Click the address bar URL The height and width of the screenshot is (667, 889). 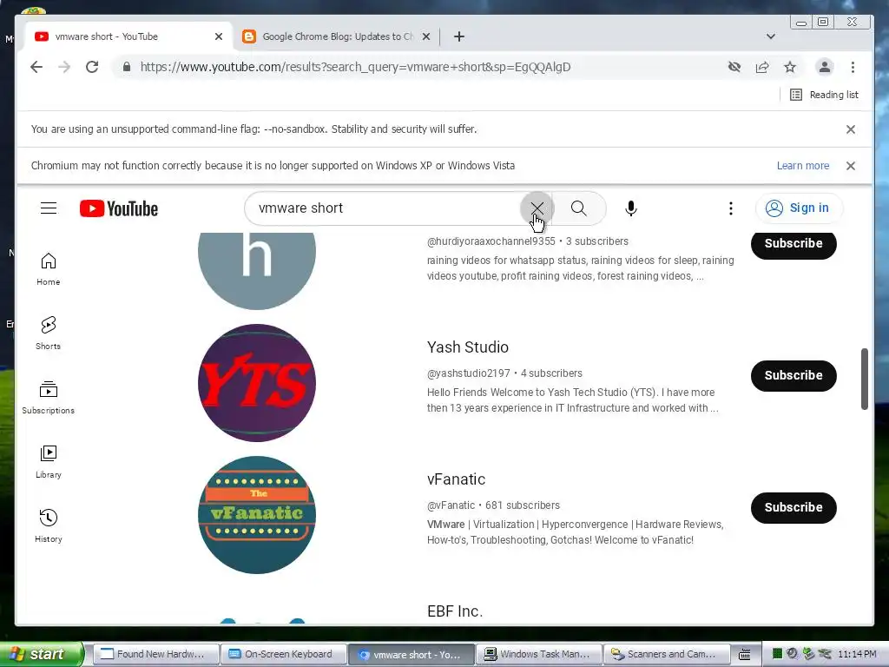point(355,67)
